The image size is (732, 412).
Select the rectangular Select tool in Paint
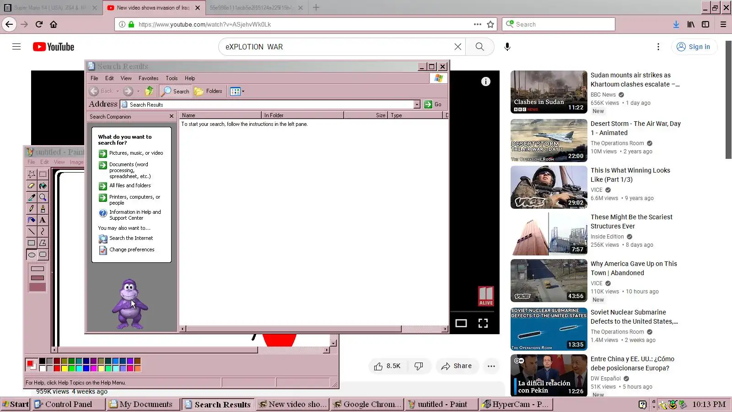coord(43,174)
